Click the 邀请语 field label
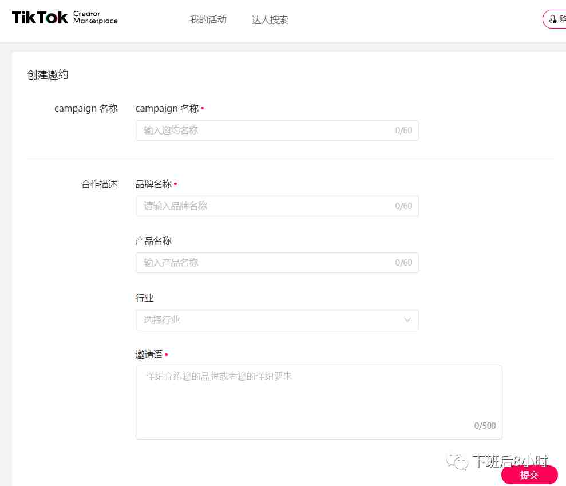This screenshot has height=486, width=566. (149, 354)
